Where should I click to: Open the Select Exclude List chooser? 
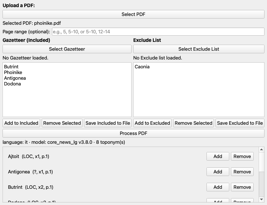click(199, 49)
